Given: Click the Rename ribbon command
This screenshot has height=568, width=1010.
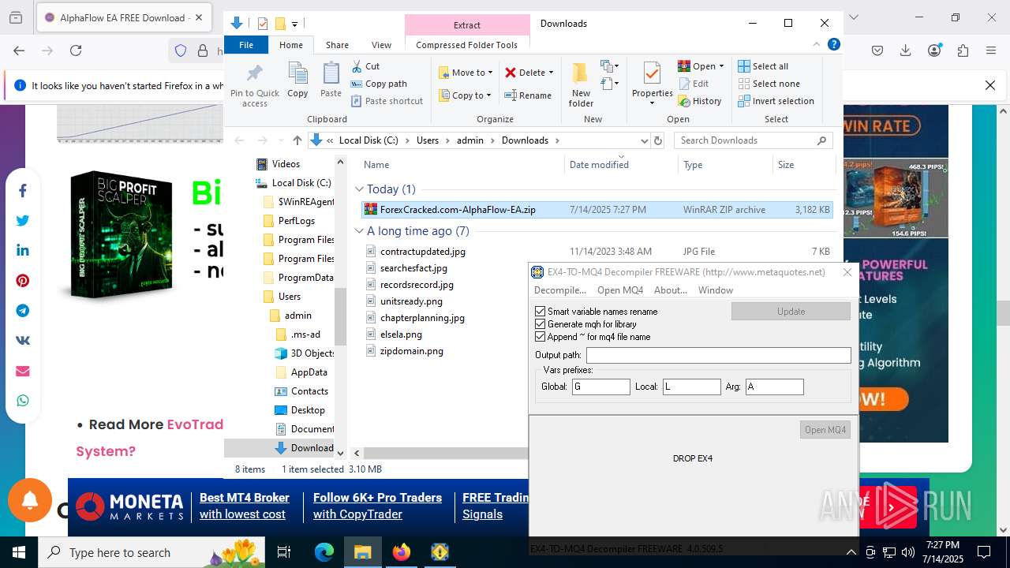Looking at the screenshot, I should click(528, 95).
